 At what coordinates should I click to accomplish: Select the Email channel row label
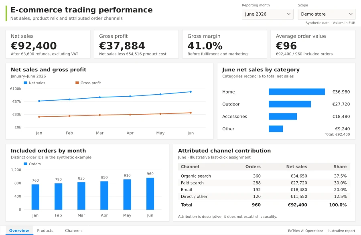tap(186, 190)
